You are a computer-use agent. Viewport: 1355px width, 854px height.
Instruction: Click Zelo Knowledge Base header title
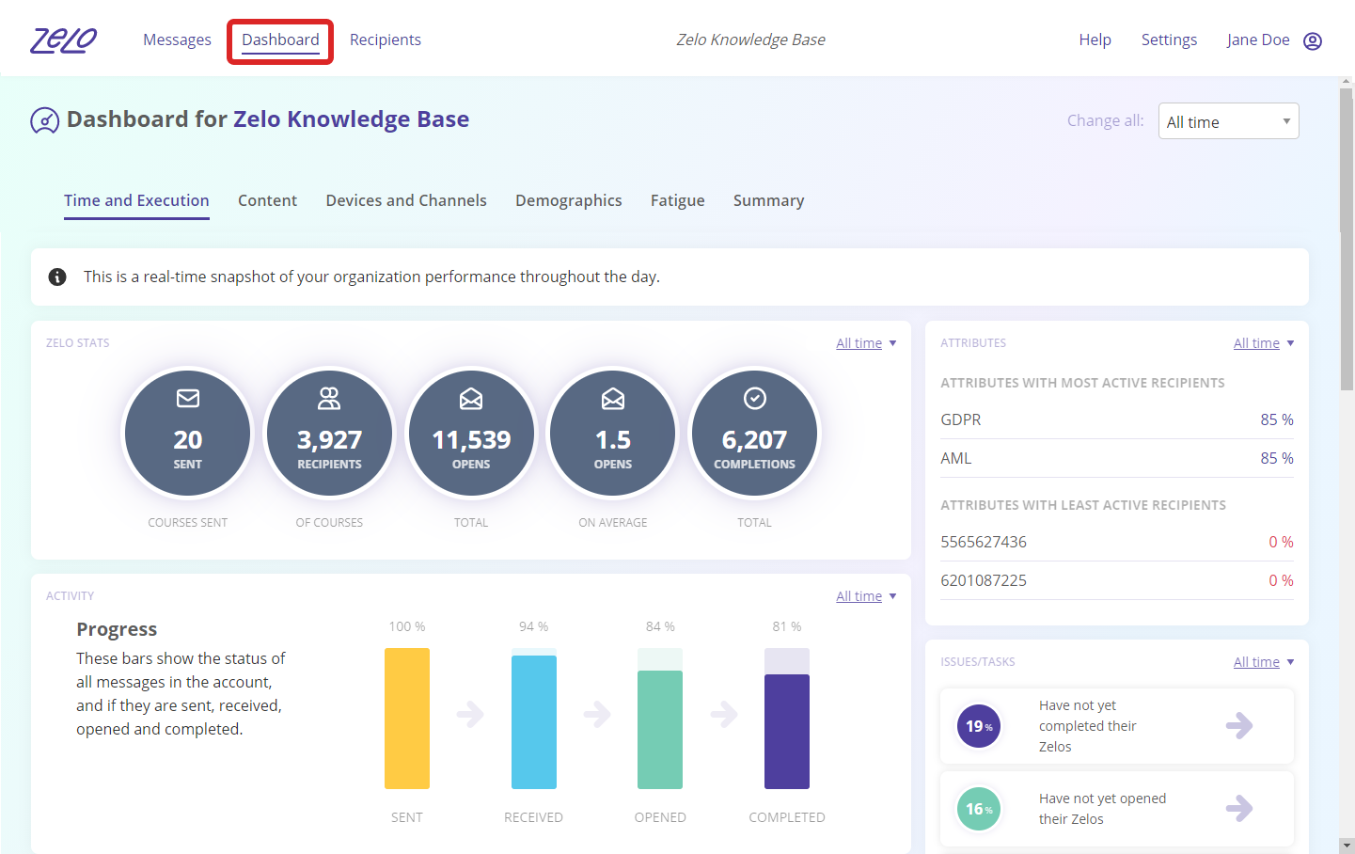point(751,40)
